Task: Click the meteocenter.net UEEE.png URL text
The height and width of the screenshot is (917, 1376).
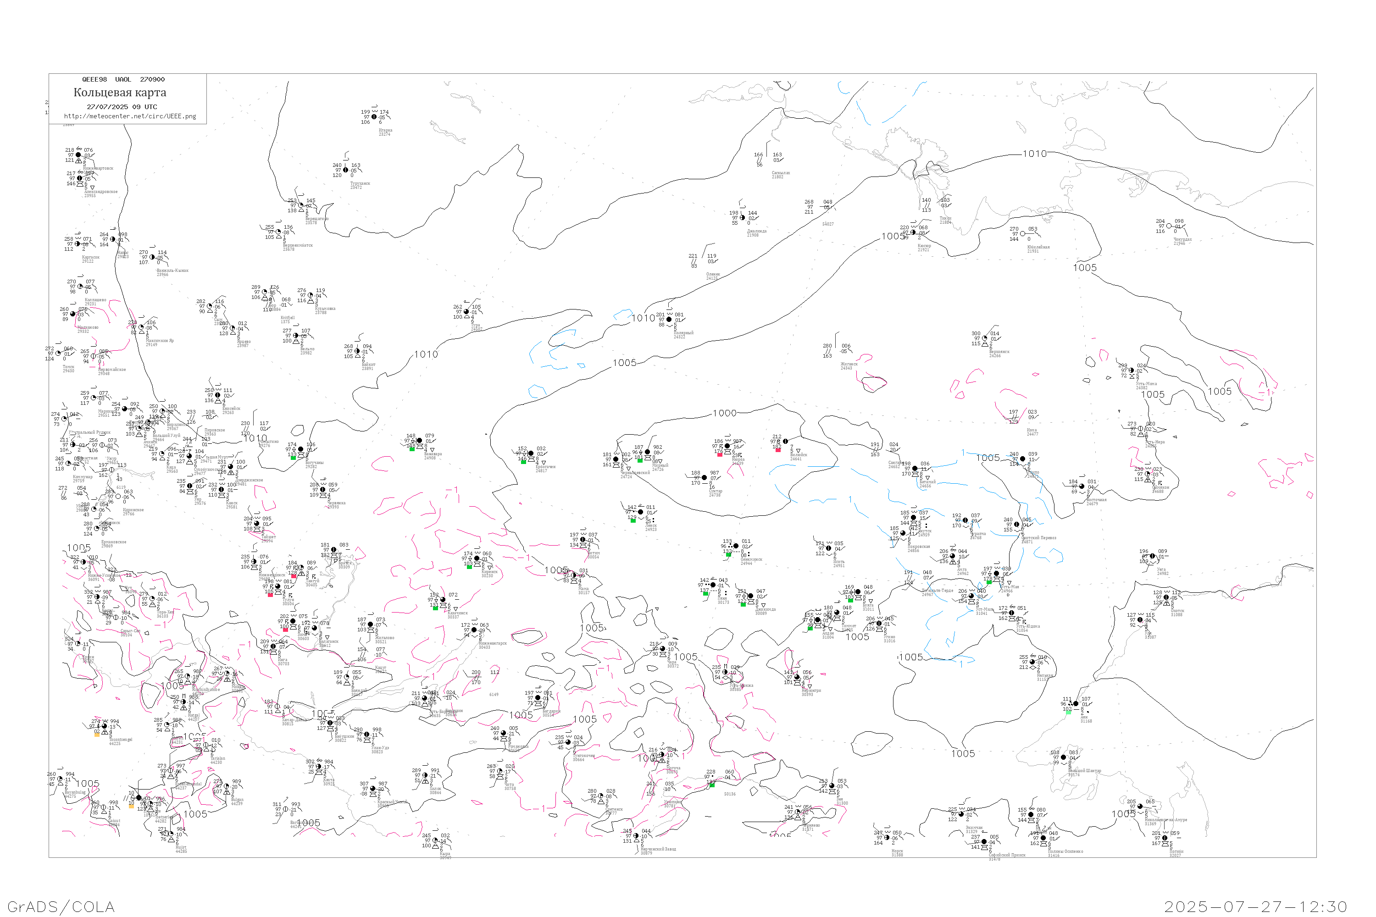Action: (x=130, y=116)
